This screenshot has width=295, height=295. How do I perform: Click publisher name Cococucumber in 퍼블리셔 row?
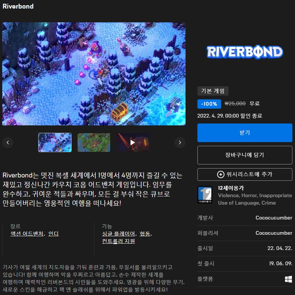[x=274, y=233]
